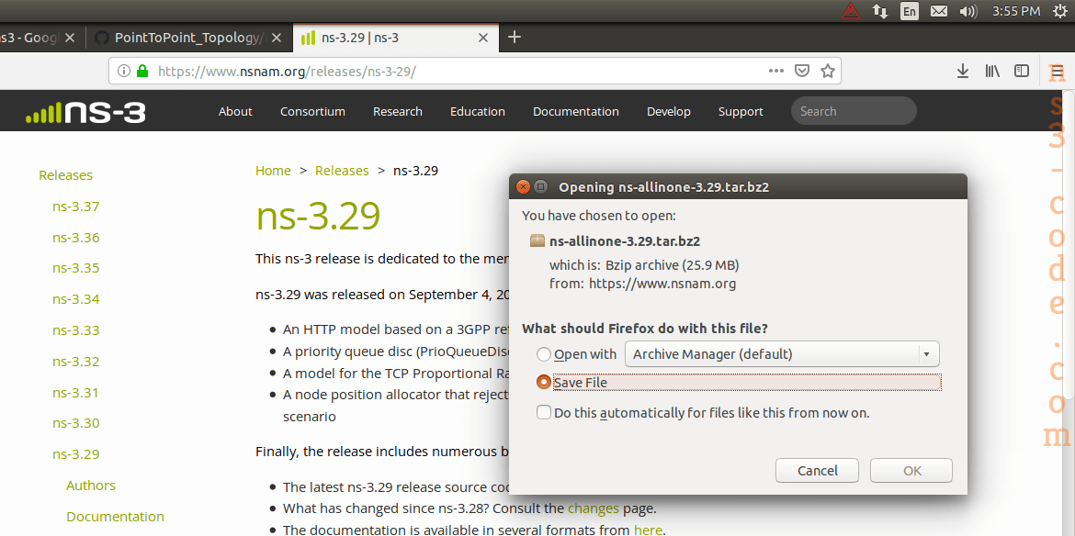Image resolution: width=1075 pixels, height=536 pixels.
Task: Select the Open with radio button
Action: click(544, 354)
